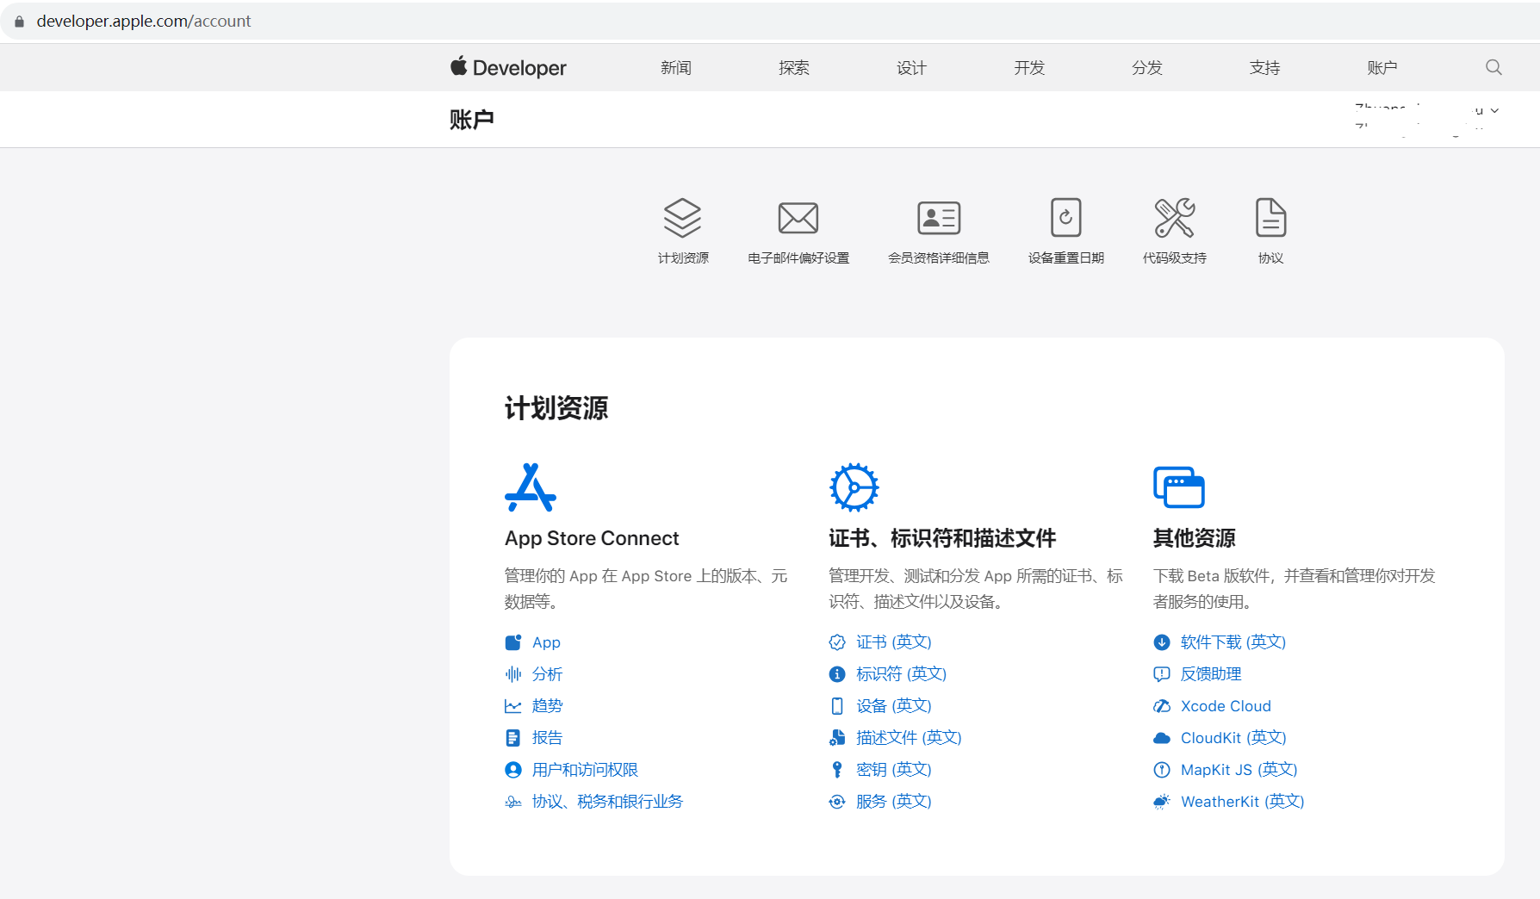The image size is (1540, 899).
Task: Click the lock icon in address bar
Action: pyautogui.click(x=19, y=22)
